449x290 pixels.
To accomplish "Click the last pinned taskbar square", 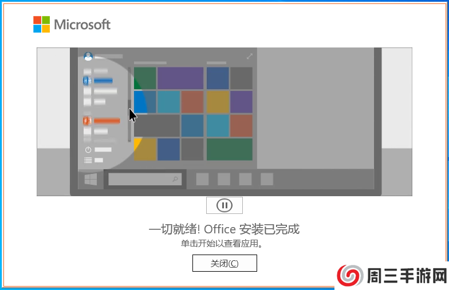I will point(267,179).
